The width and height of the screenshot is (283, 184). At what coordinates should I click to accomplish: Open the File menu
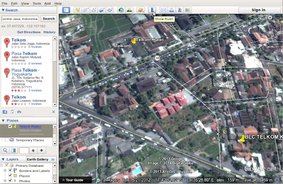coord(4,4)
